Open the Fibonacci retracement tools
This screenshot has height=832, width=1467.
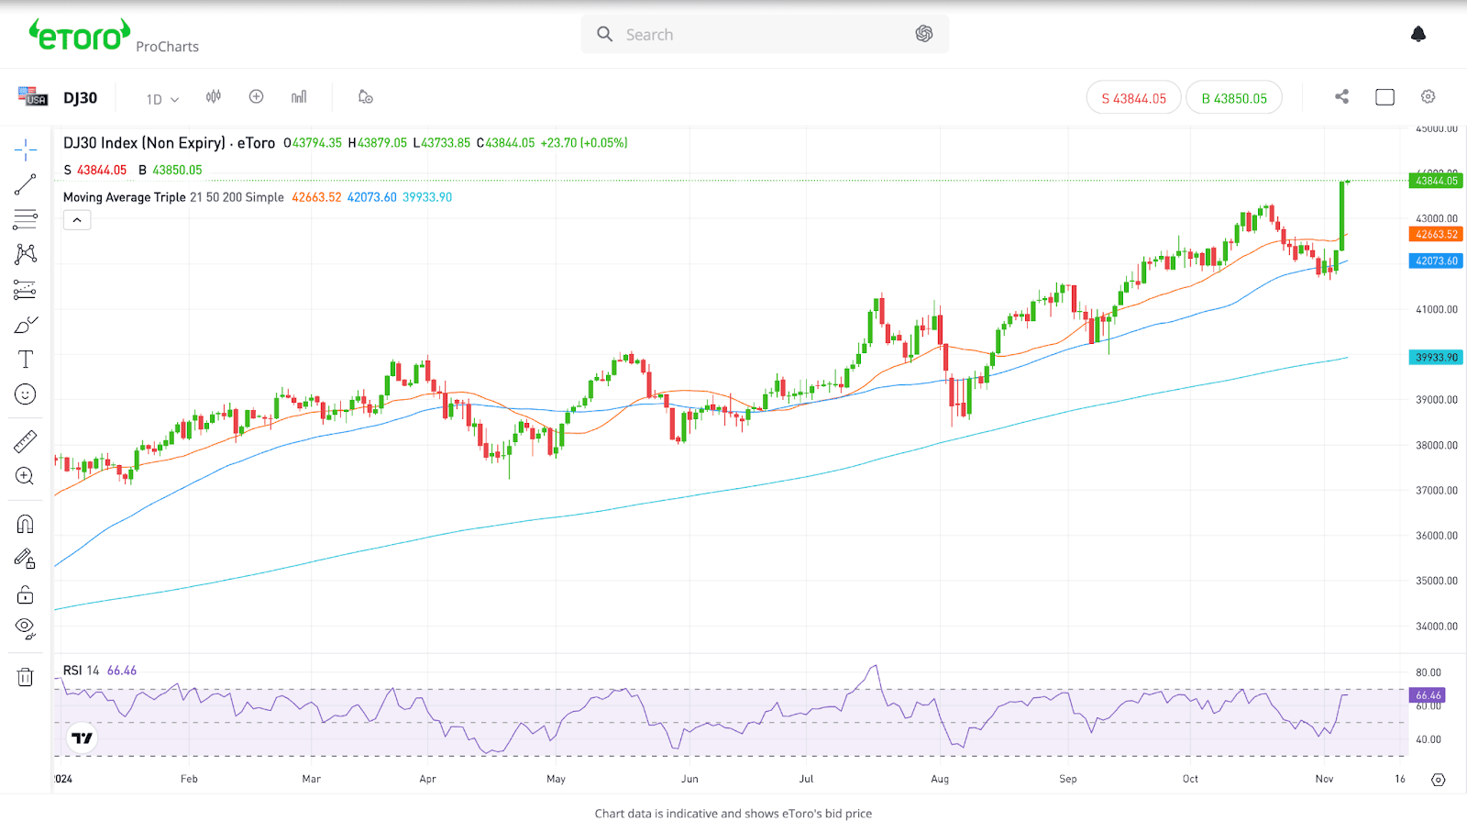(26, 219)
